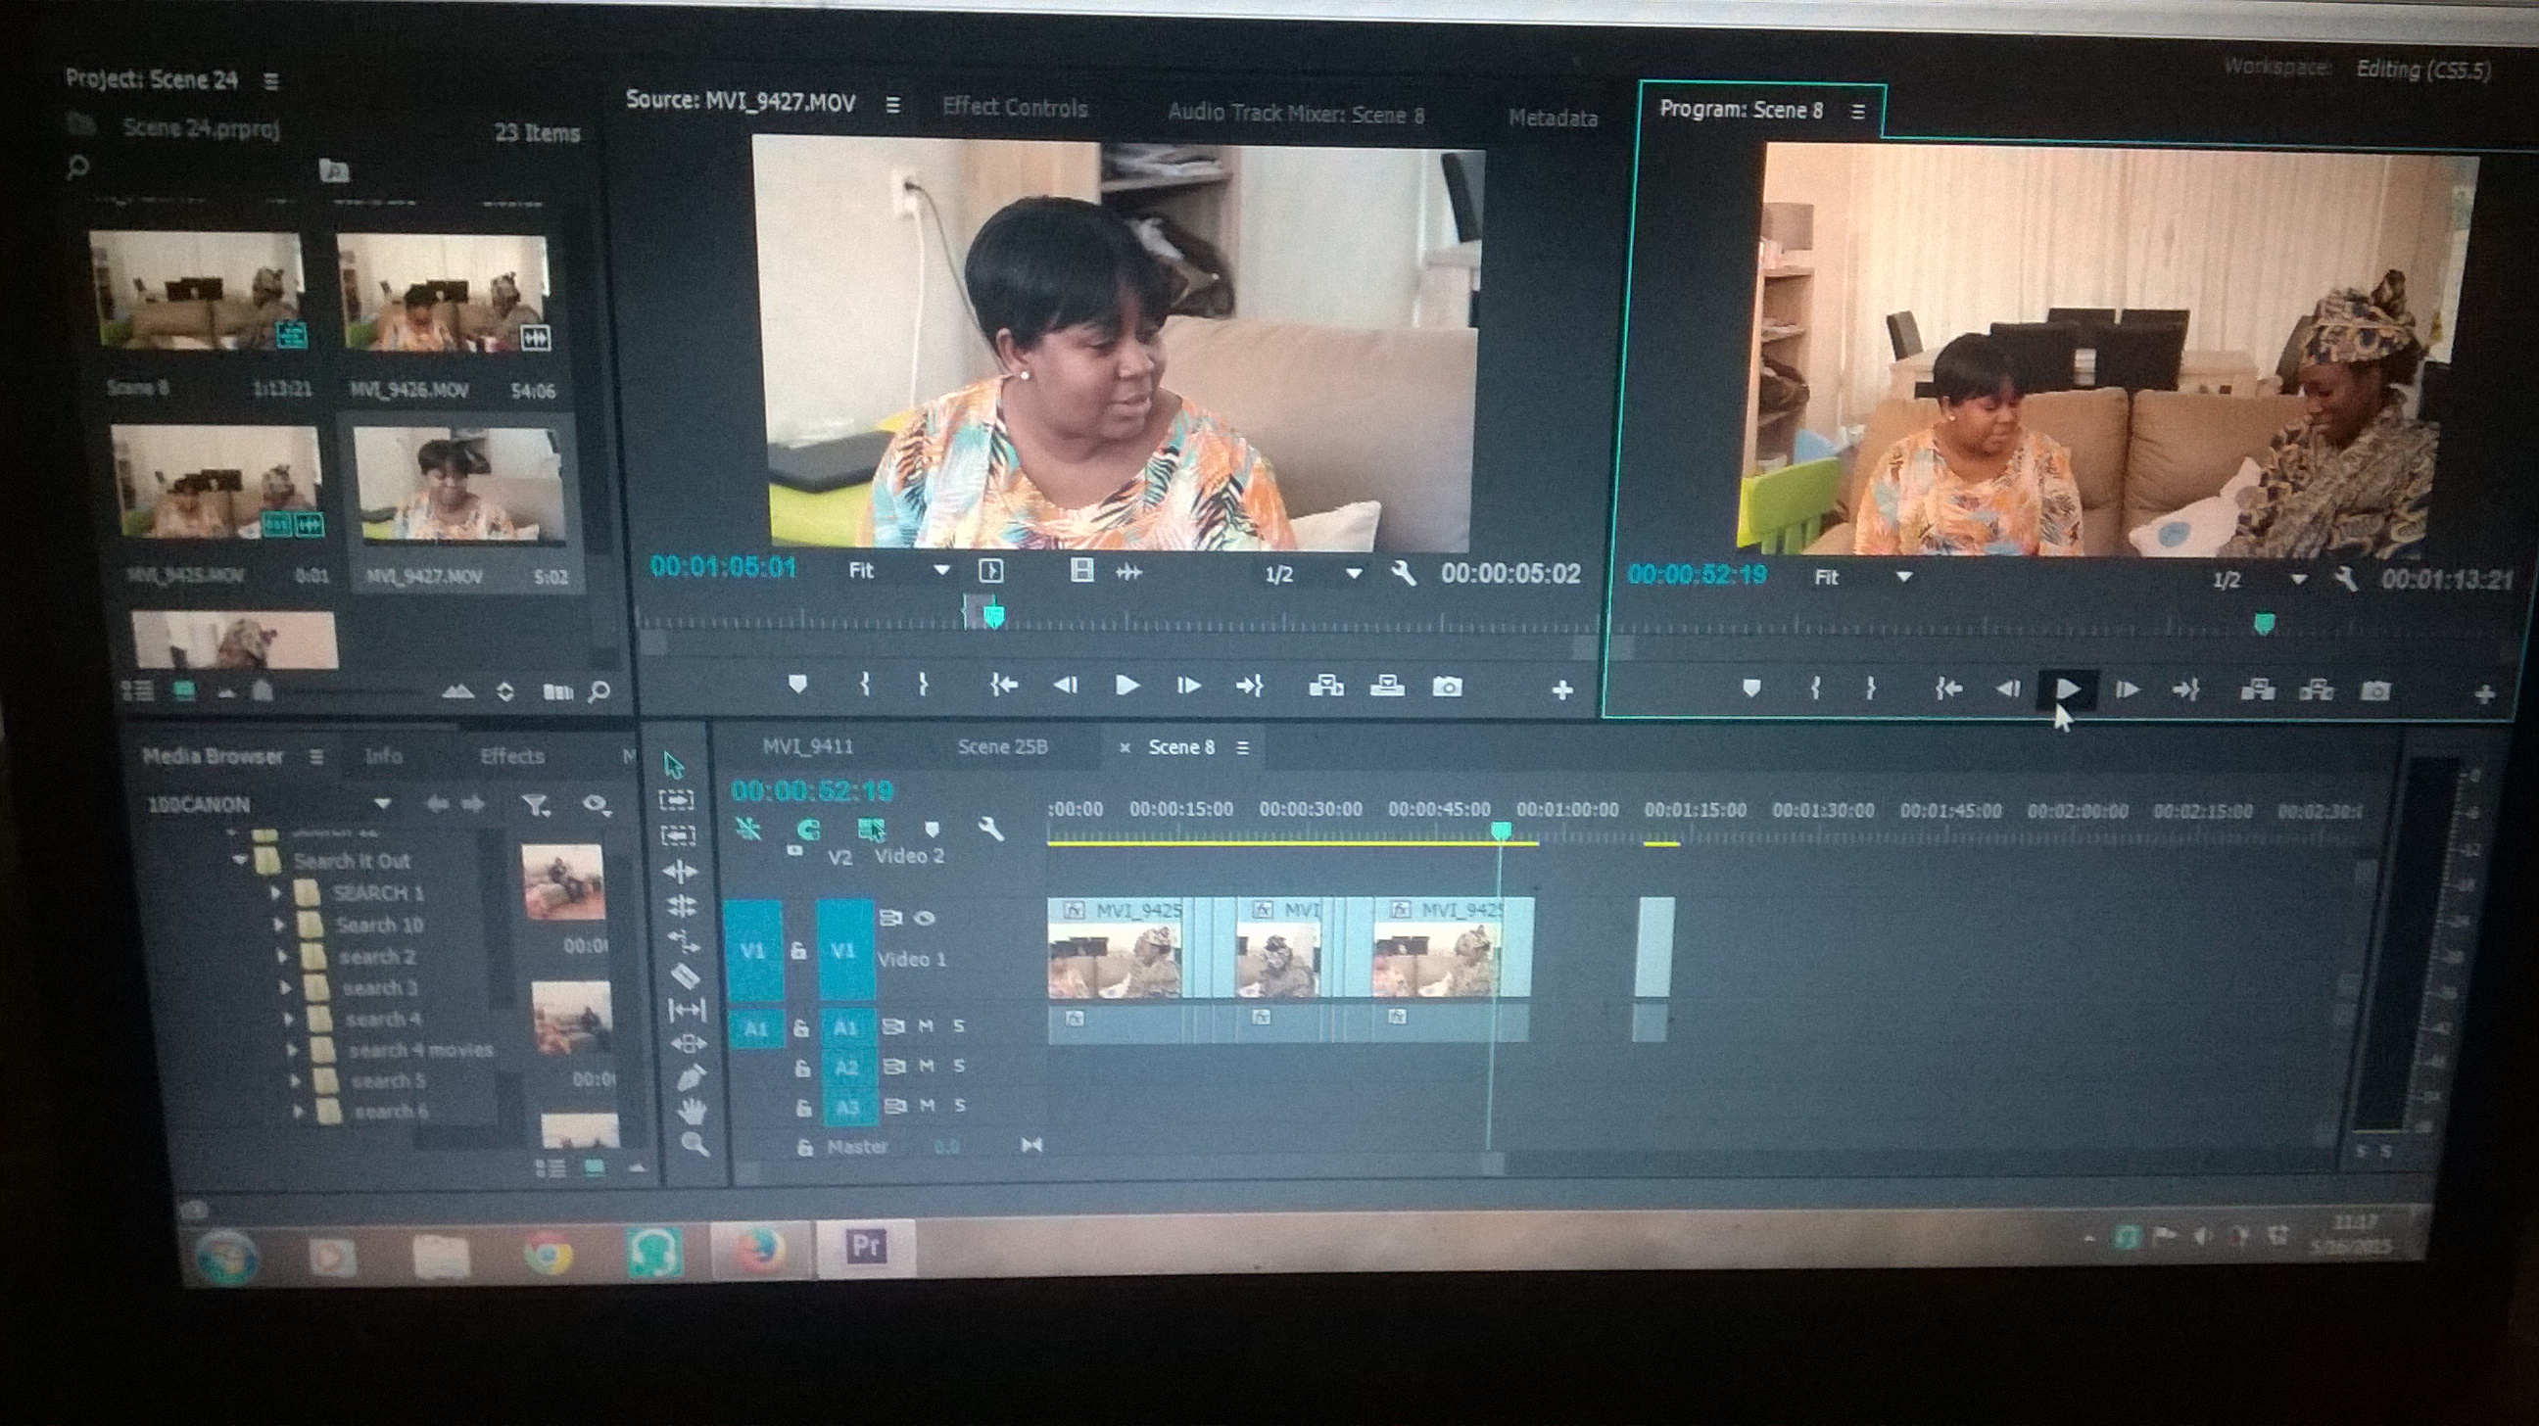Solo audio track A2

(959, 1067)
